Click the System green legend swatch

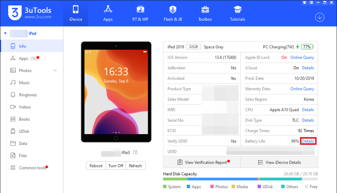[165, 187]
